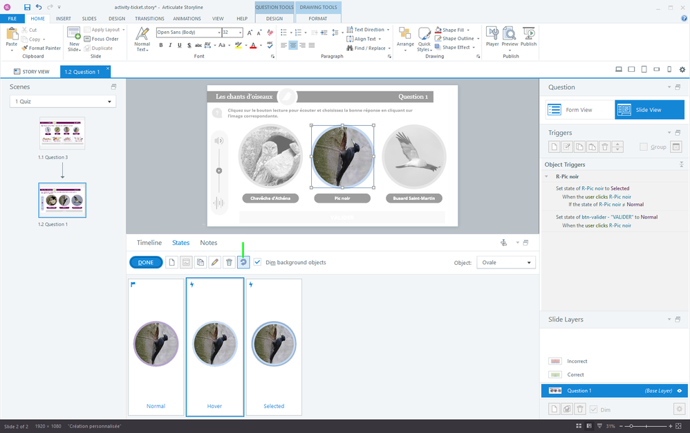
Task: Toggle the Group checkbox in Triggers panel
Action: click(644, 147)
